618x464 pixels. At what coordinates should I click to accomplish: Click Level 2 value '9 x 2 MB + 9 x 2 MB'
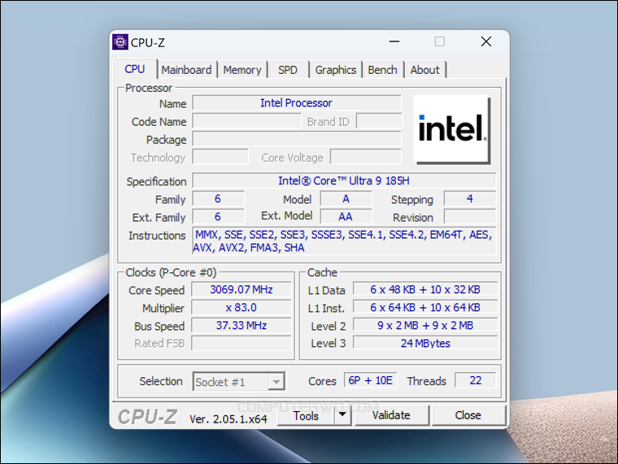pos(425,326)
